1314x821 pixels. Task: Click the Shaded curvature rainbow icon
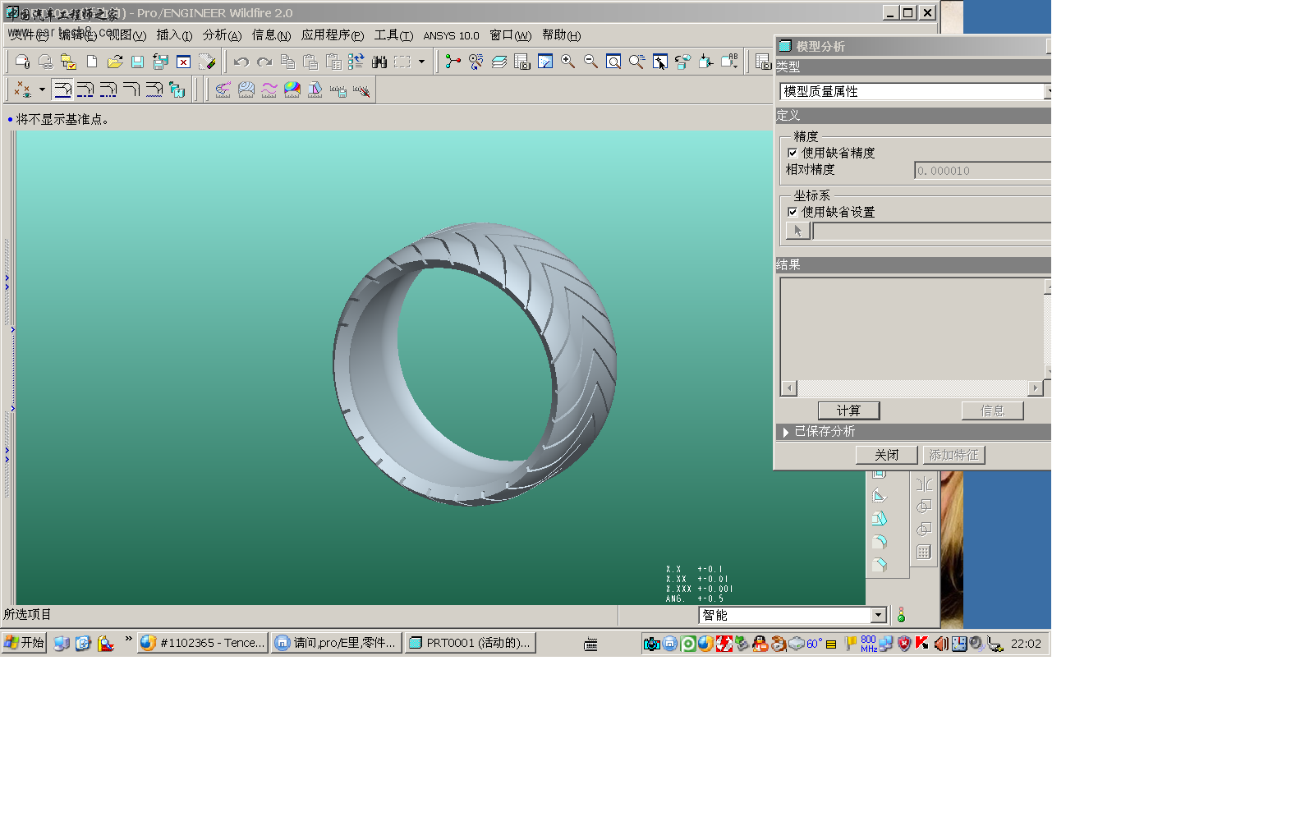[292, 89]
